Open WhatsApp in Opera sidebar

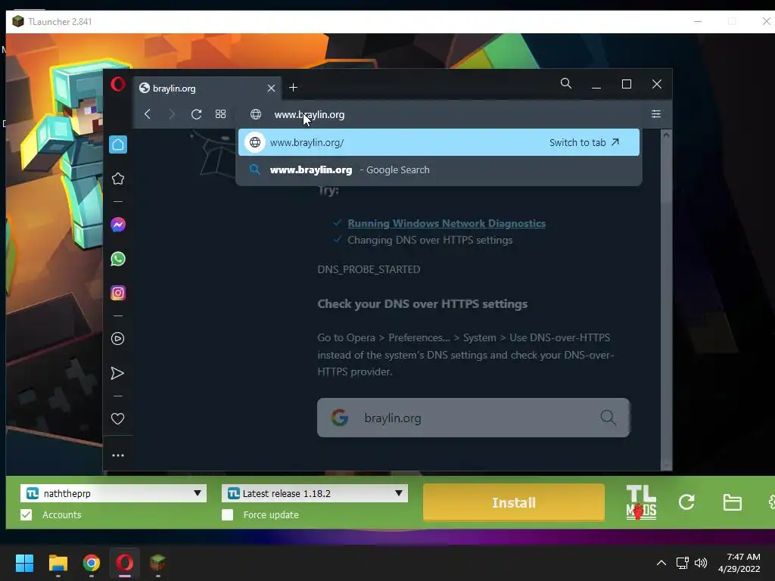click(117, 259)
